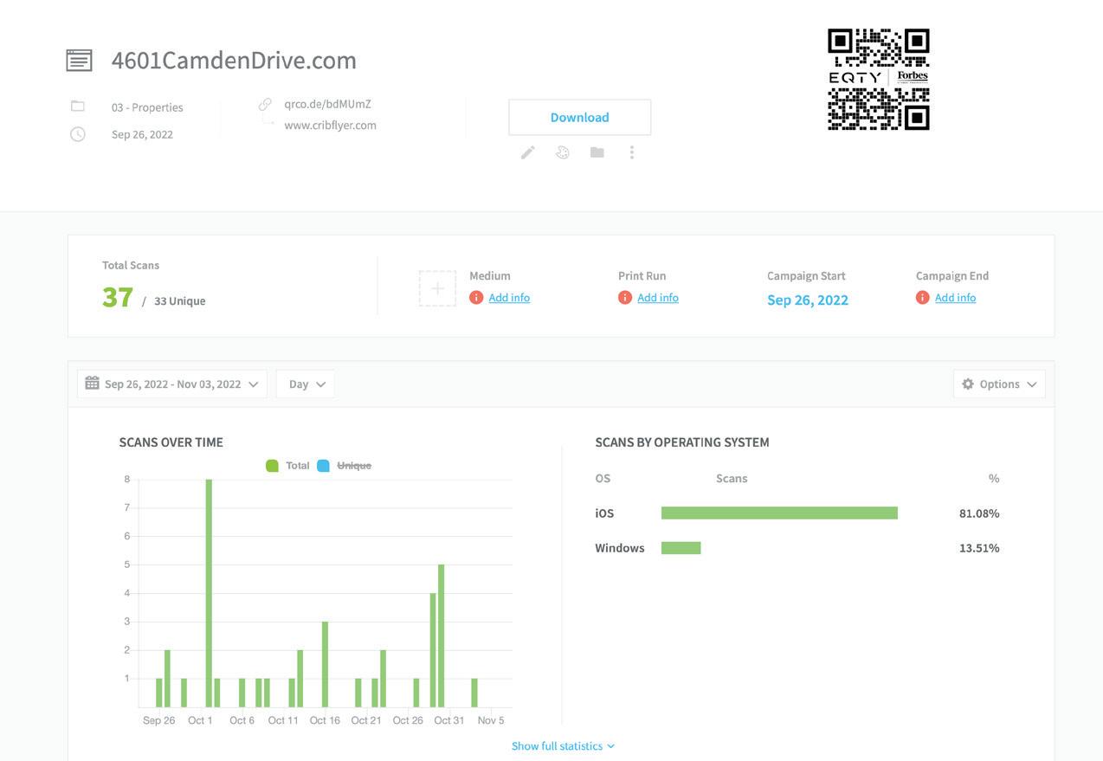Open the design palette icon below Download
Image resolution: width=1103 pixels, height=761 pixels.
tap(562, 152)
